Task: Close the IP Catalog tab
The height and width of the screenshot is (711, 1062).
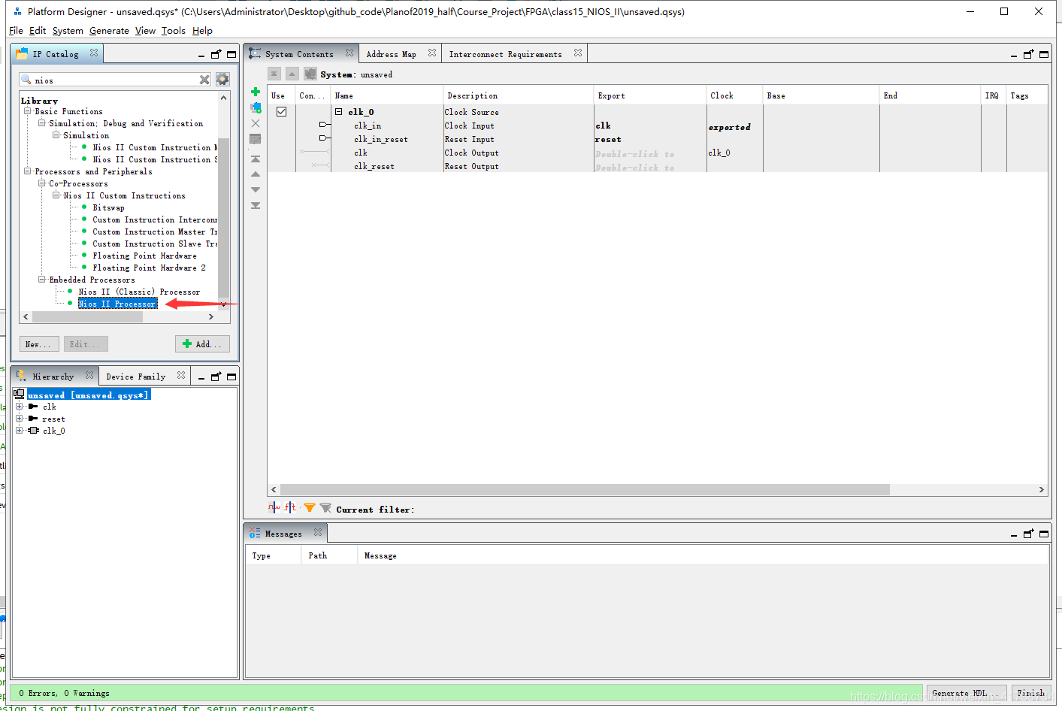Action: tap(94, 53)
